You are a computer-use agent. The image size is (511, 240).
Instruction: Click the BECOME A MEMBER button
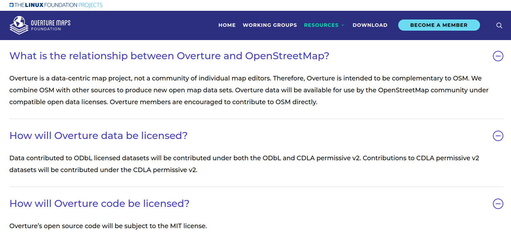[439, 25]
